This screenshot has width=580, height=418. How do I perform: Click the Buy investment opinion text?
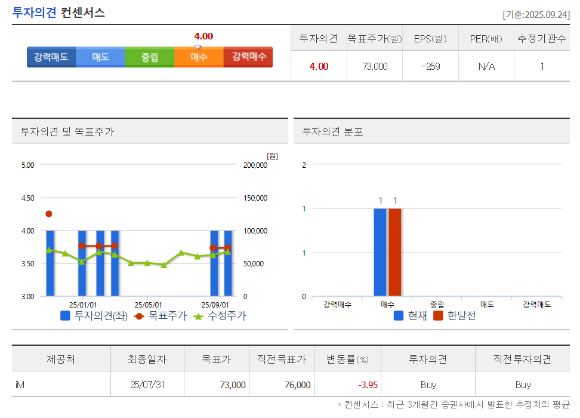coord(427,384)
